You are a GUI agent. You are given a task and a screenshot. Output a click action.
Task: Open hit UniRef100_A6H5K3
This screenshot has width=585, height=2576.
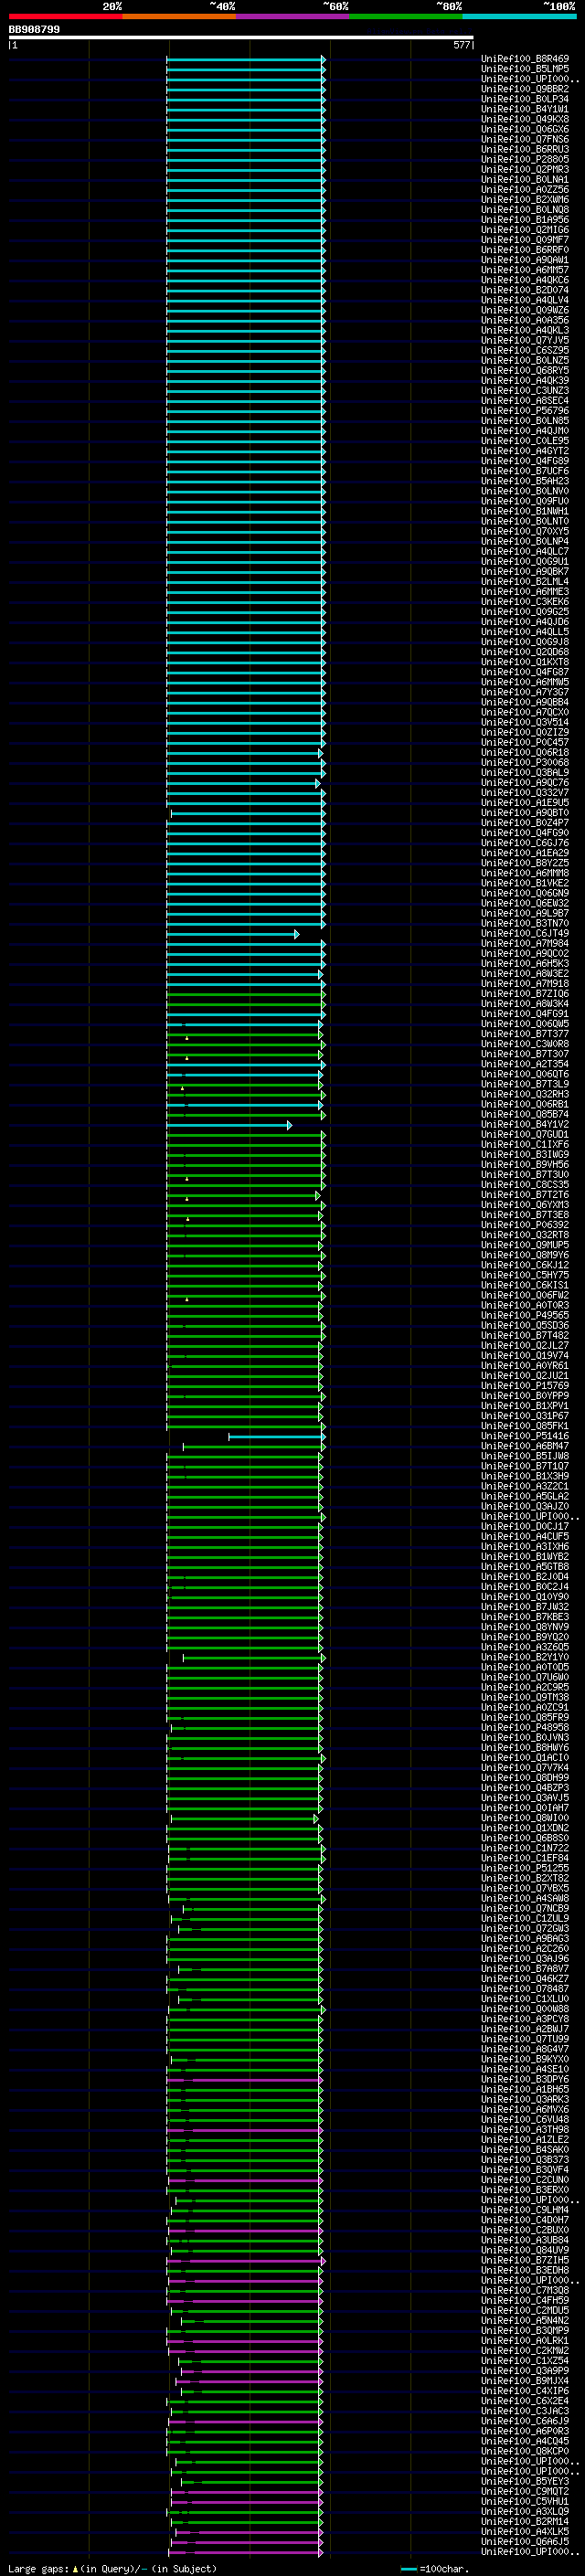point(525,963)
